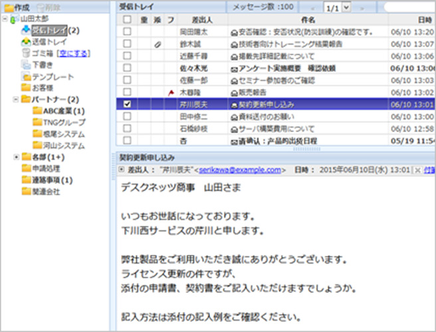Open the 受信トレイ inbox folder icon
Viewport: 436px width, 332px height.
25,31
